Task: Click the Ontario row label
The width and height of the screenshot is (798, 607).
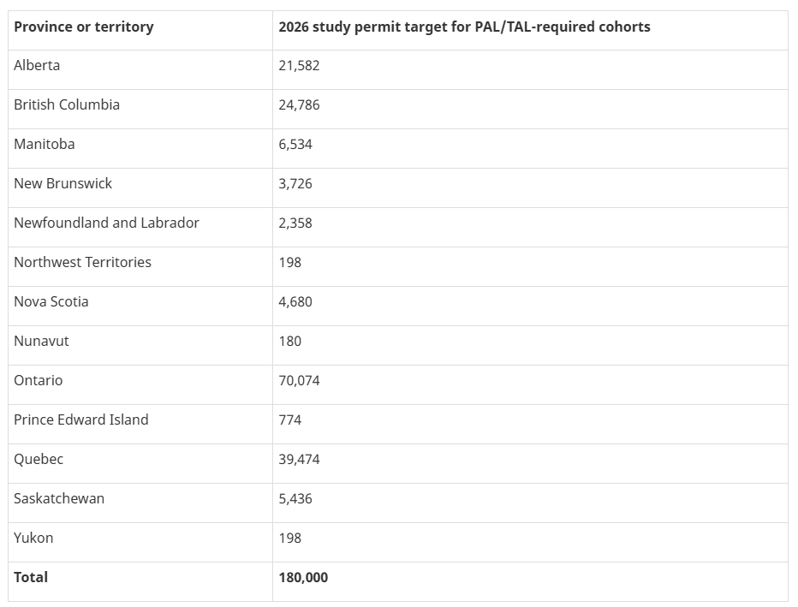Action: [x=39, y=380]
